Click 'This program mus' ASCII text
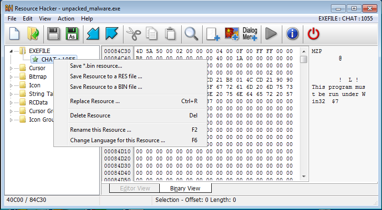This screenshot has width=382, height=210. coord(339,87)
